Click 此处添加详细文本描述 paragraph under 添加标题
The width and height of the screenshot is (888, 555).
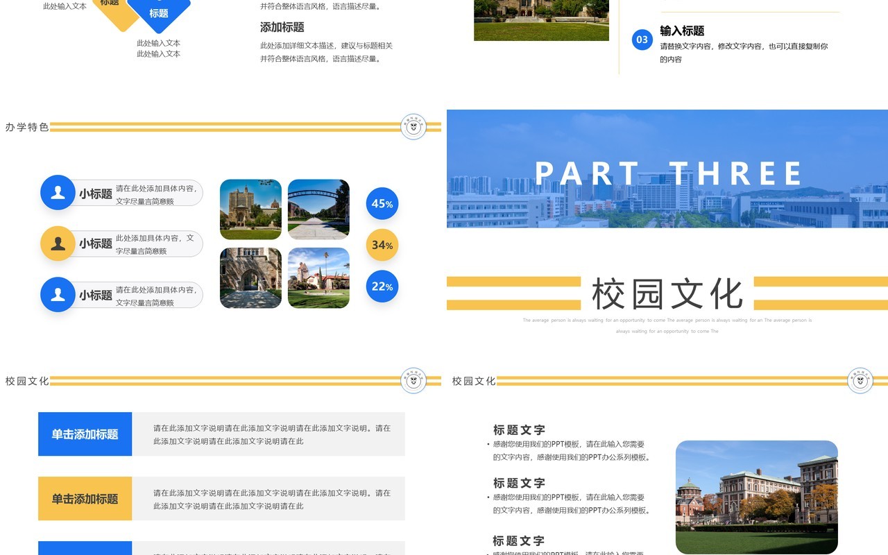327,52
